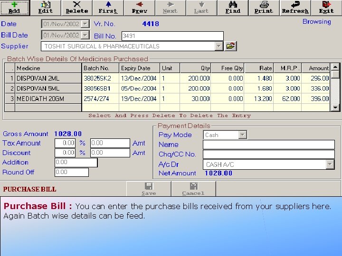Click row 1 number selector cell

[x=10, y=78]
